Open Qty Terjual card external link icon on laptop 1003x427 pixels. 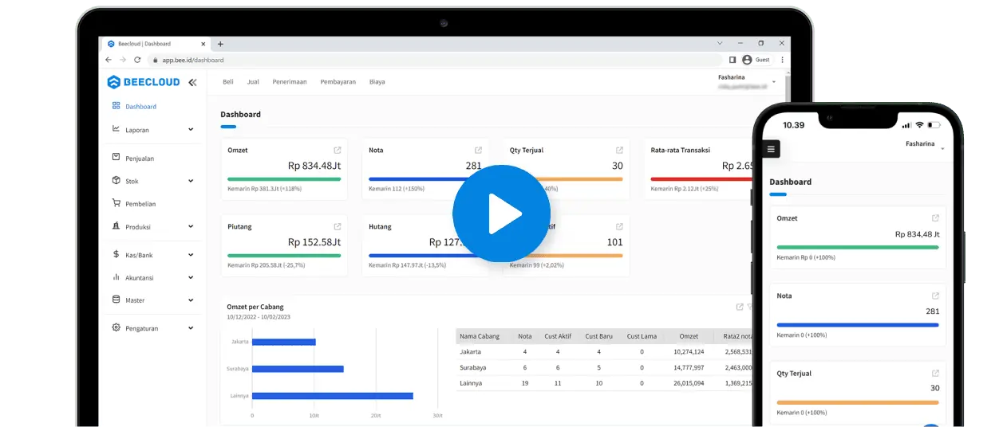coord(619,150)
